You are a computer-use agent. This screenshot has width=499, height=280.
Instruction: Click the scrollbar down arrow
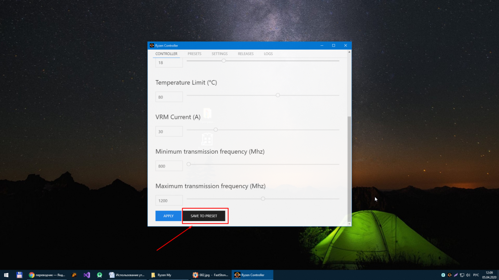click(x=349, y=224)
